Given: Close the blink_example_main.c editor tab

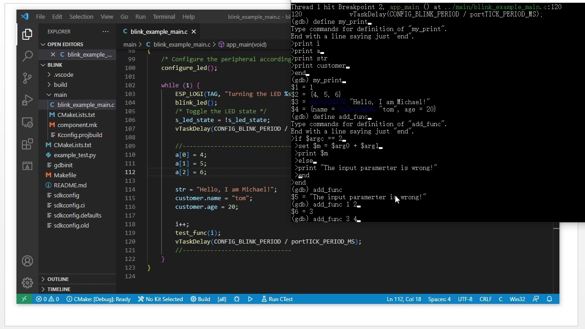Looking at the screenshot, I should pyautogui.click(x=193, y=32).
